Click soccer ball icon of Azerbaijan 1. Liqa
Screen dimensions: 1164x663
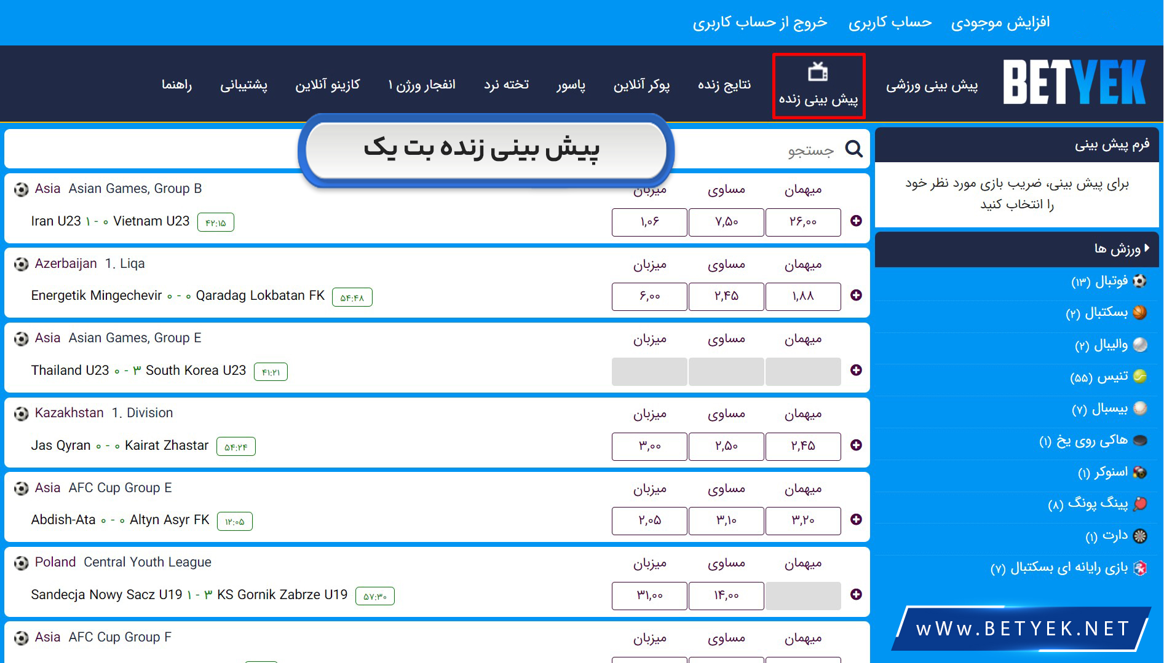pos(22,264)
